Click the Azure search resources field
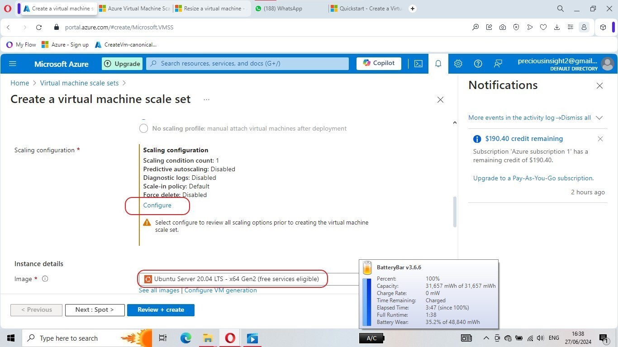618x347 pixels. coord(247,64)
